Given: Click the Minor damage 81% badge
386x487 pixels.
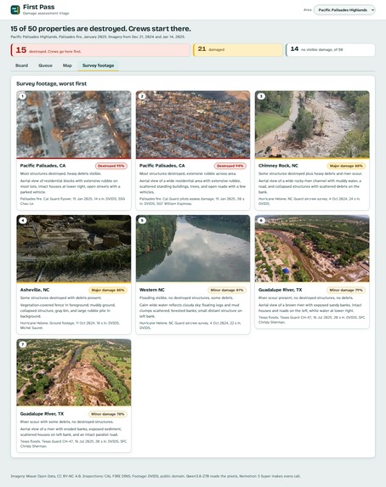Looking at the screenshot, I should [227, 290].
